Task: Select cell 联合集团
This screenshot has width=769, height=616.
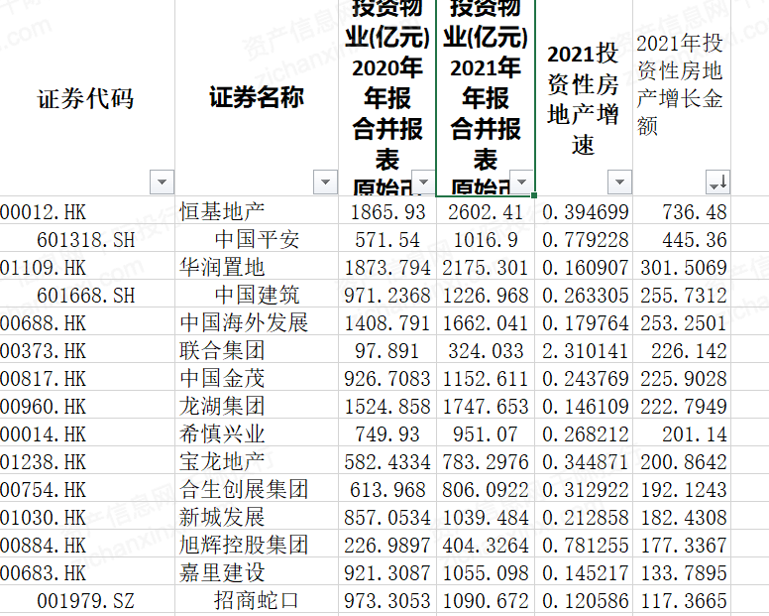Action: (x=257, y=351)
